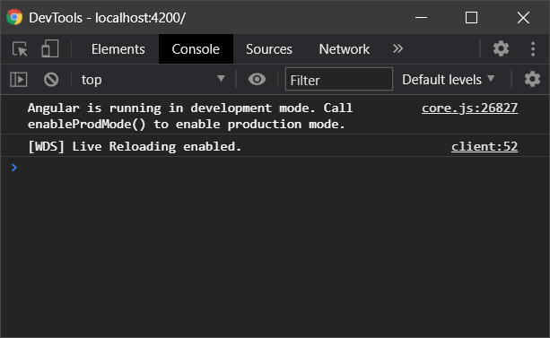Create a live expression with the eye icon
The width and height of the screenshot is (550, 338).
258,79
